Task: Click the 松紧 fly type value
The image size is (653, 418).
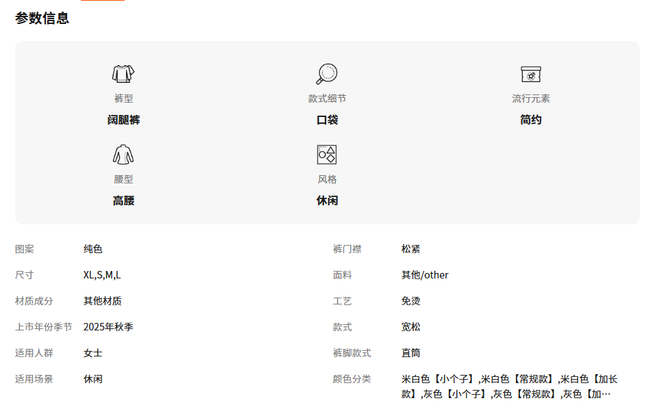Action: (411, 249)
